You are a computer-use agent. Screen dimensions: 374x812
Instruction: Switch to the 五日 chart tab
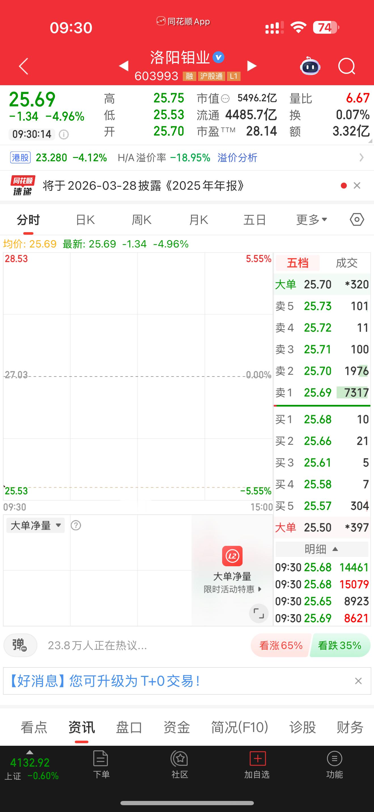[x=255, y=220]
